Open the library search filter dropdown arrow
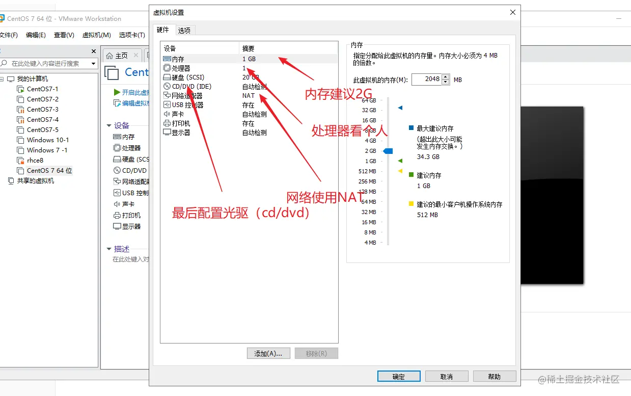631x396 pixels. [x=93, y=64]
